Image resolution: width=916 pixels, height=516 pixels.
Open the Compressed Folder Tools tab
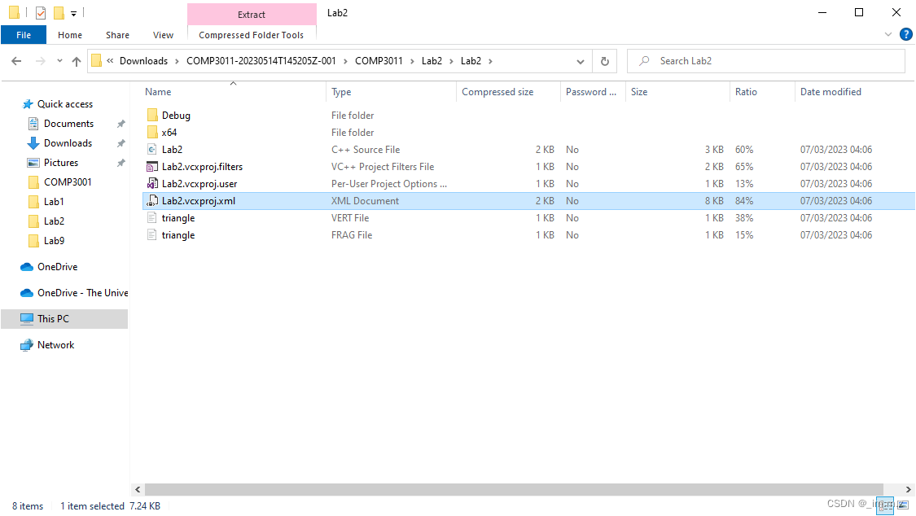point(252,35)
